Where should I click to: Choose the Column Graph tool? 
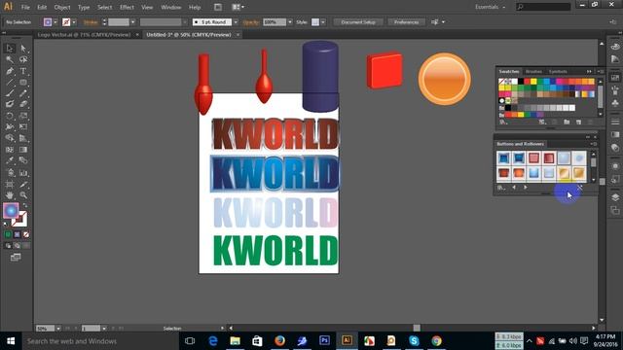(23, 173)
